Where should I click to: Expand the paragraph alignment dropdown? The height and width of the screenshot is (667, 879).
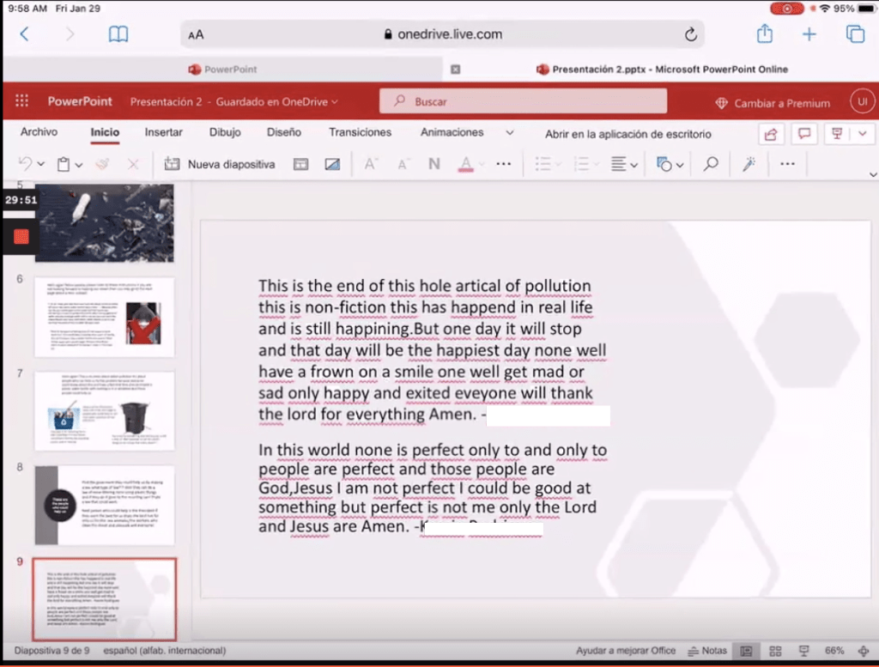[634, 165]
